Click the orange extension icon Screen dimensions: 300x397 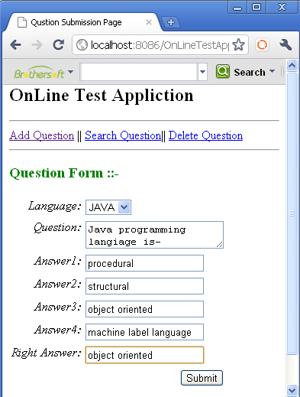pyautogui.click(x=262, y=45)
